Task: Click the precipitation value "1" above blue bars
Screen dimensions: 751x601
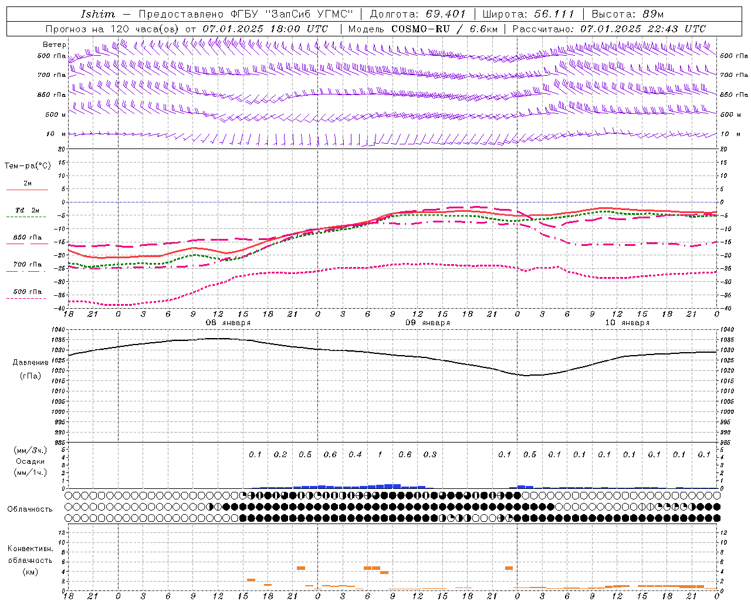Action: click(x=380, y=454)
